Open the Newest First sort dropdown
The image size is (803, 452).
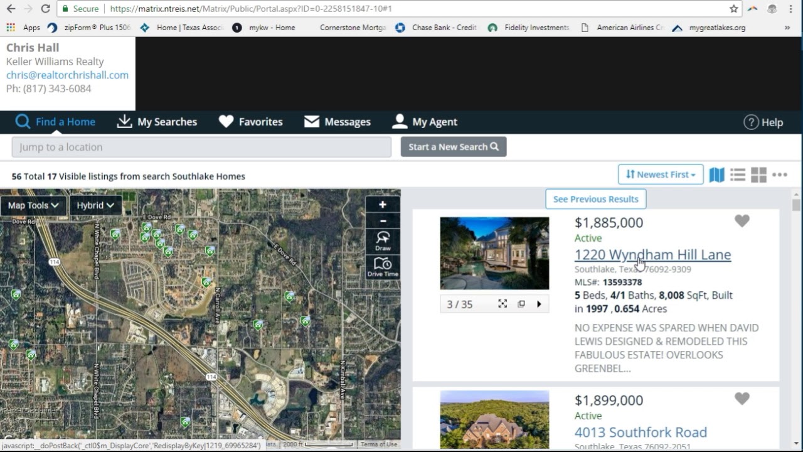(661, 175)
